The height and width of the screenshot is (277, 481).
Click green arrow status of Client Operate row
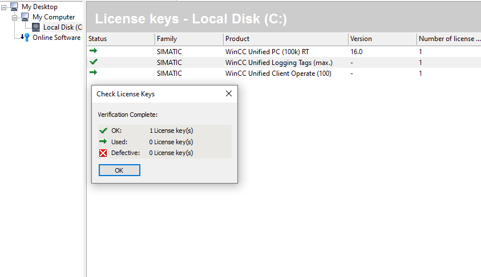click(94, 73)
